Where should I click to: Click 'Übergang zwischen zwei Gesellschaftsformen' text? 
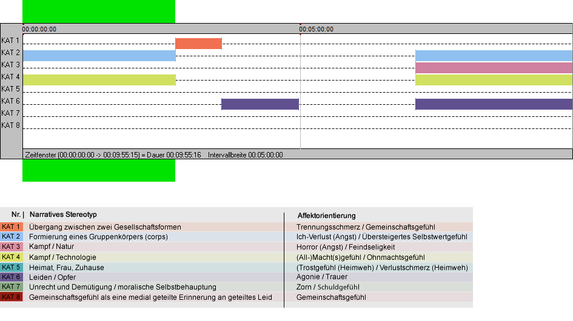point(105,227)
